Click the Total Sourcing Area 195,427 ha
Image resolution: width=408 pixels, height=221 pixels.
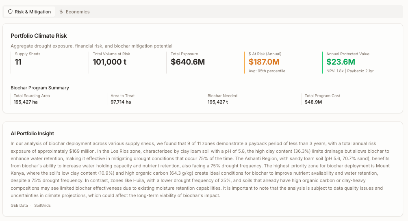(26, 102)
